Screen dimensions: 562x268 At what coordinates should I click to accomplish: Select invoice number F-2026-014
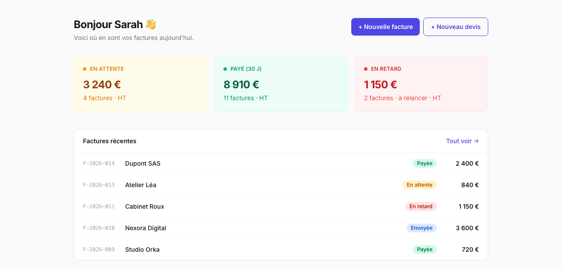(99, 163)
